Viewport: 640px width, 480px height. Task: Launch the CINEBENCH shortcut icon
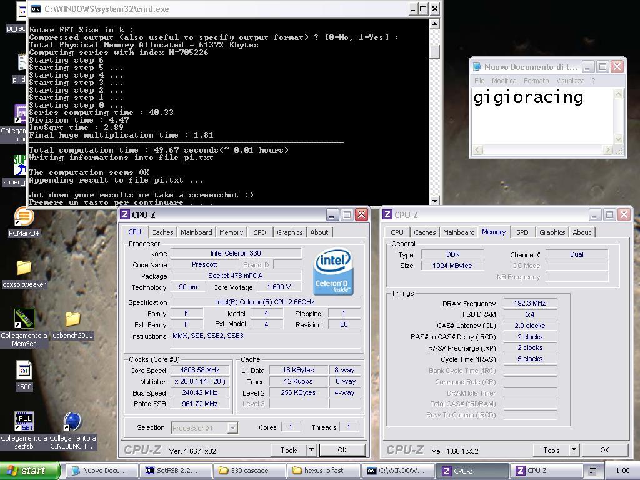72,421
